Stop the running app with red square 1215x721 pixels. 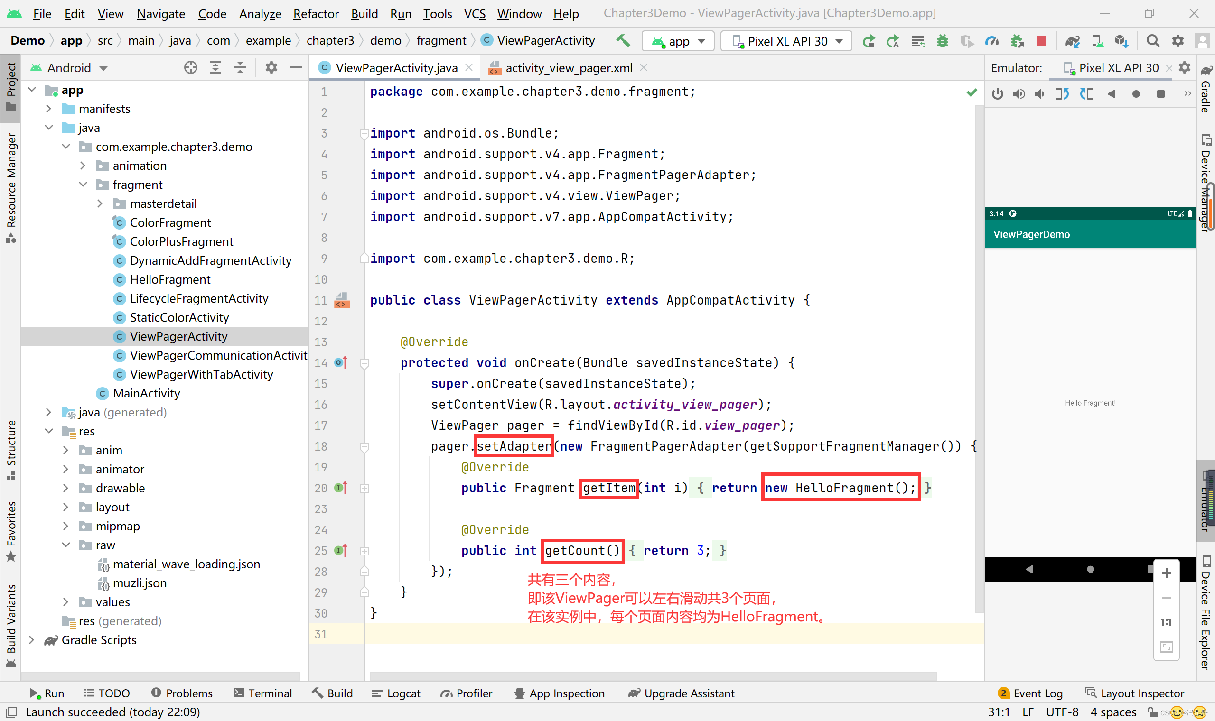click(1041, 41)
